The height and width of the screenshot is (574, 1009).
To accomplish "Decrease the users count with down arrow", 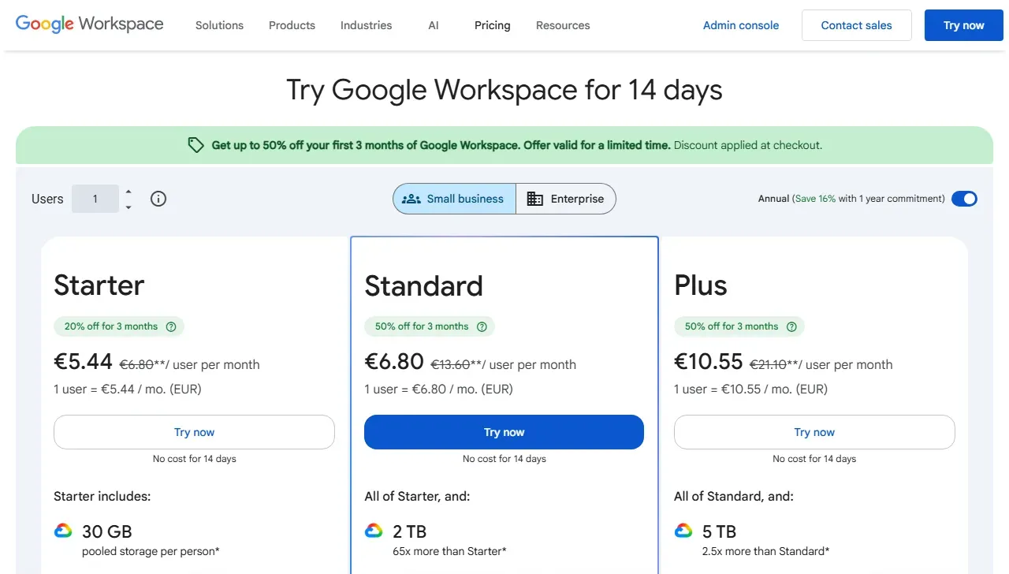I will 128,207.
